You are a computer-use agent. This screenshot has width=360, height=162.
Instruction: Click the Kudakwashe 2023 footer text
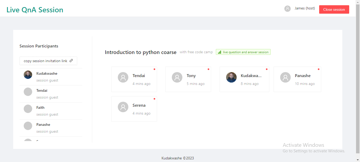tap(178, 158)
